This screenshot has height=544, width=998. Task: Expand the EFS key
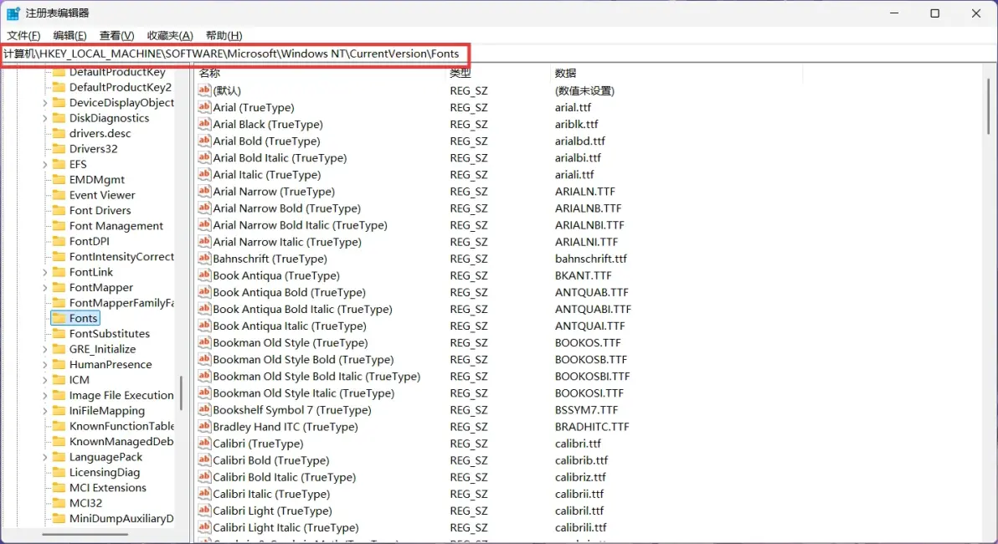point(44,165)
